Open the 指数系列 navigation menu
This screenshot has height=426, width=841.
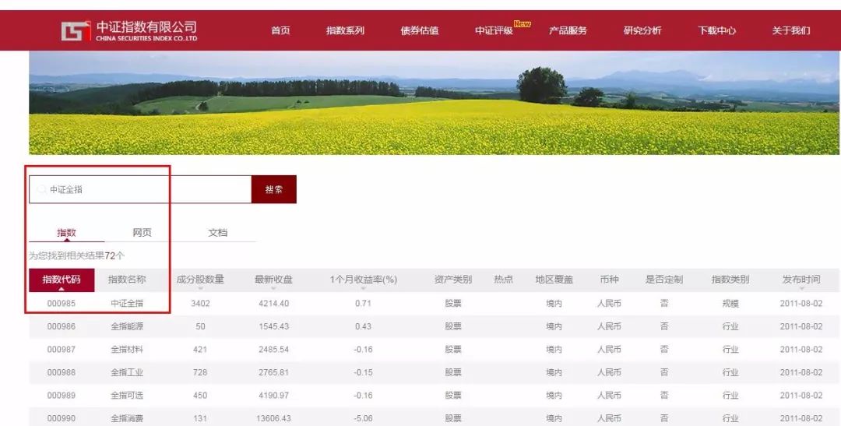[x=345, y=30]
